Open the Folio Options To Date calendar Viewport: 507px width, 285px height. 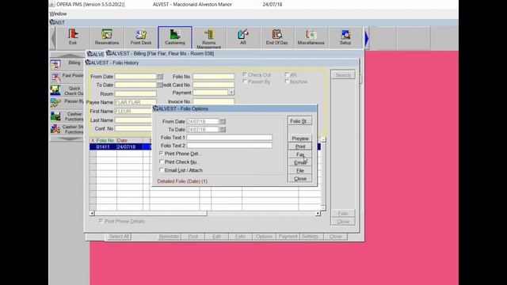click(x=223, y=129)
